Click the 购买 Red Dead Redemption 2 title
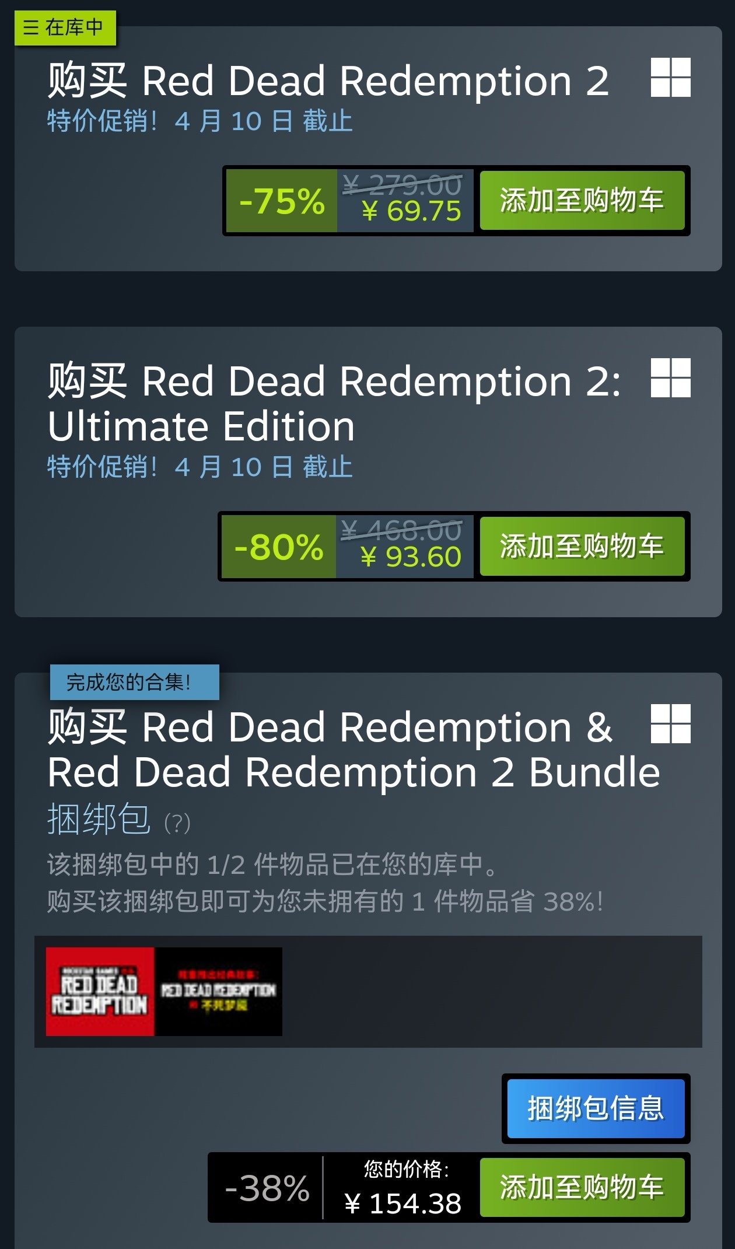735x1249 pixels. pyautogui.click(x=328, y=81)
